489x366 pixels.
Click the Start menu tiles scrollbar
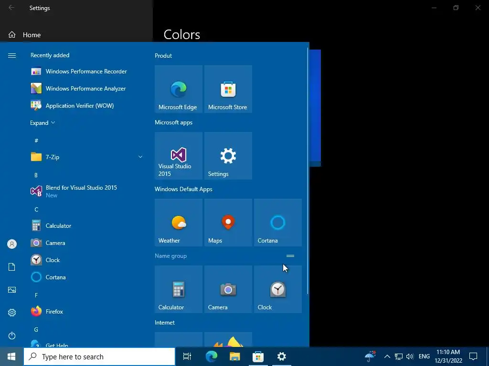pyautogui.click(x=308, y=171)
